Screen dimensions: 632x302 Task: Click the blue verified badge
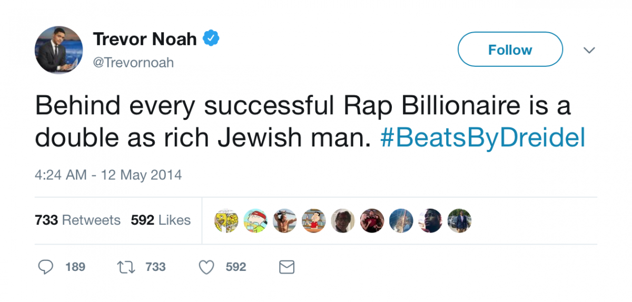211,38
